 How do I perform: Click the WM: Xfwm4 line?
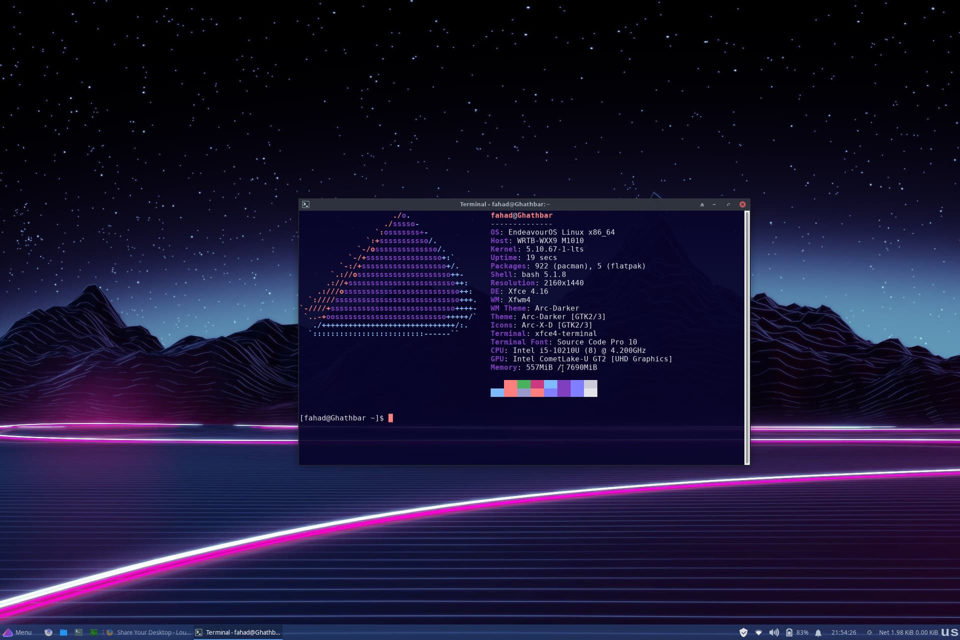510,300
